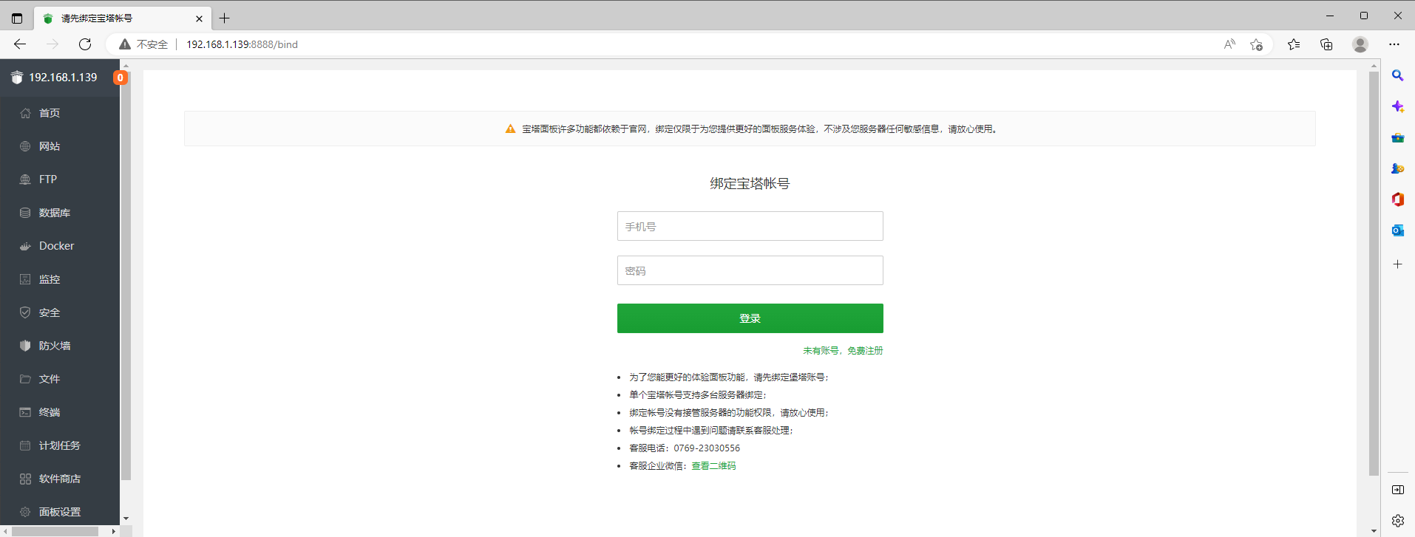1415x537 pixels.
Task: Open the 未有账号，免费注册 link
Action: coord(843,351)
